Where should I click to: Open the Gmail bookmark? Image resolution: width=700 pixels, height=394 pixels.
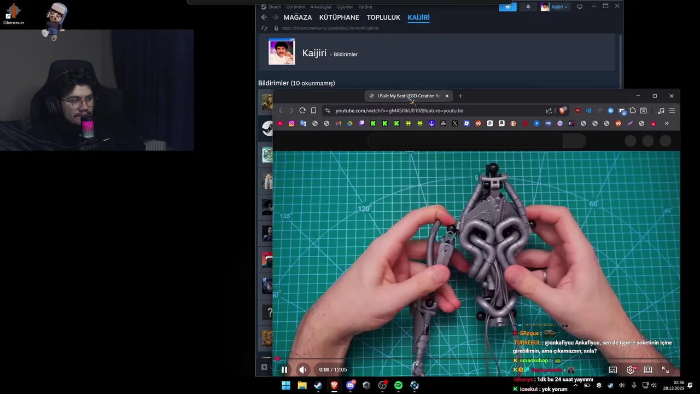tap(338, 124)
